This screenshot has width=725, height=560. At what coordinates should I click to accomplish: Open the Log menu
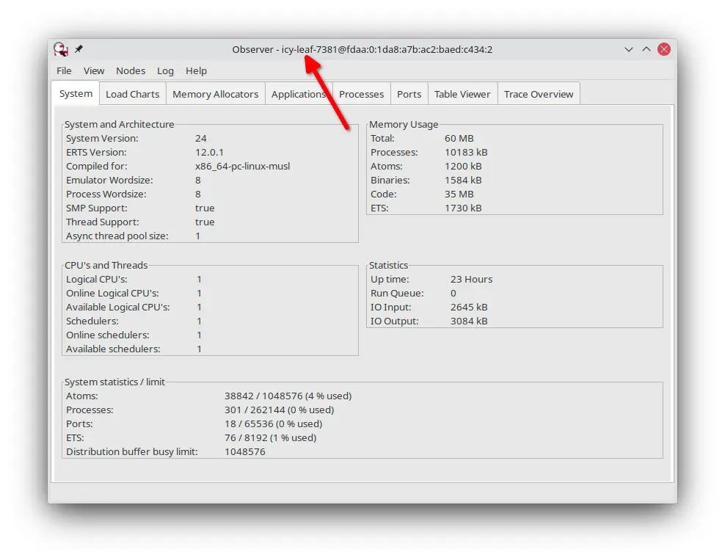pos(165,70)
